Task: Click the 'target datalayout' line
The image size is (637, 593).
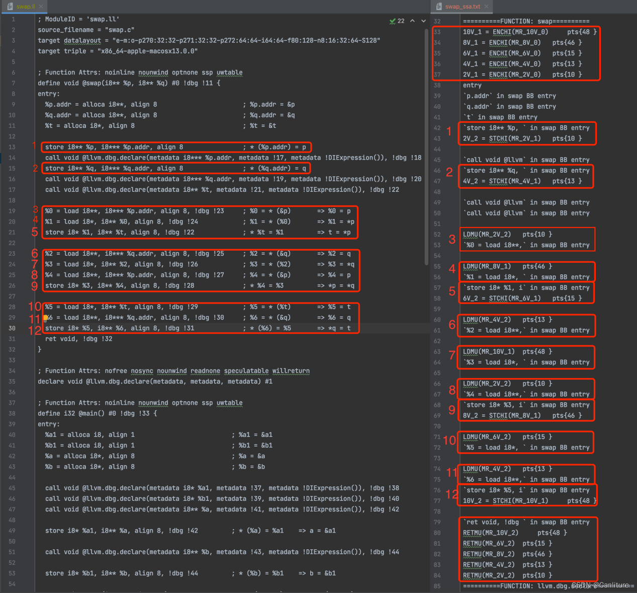Action: pos(209,40)
